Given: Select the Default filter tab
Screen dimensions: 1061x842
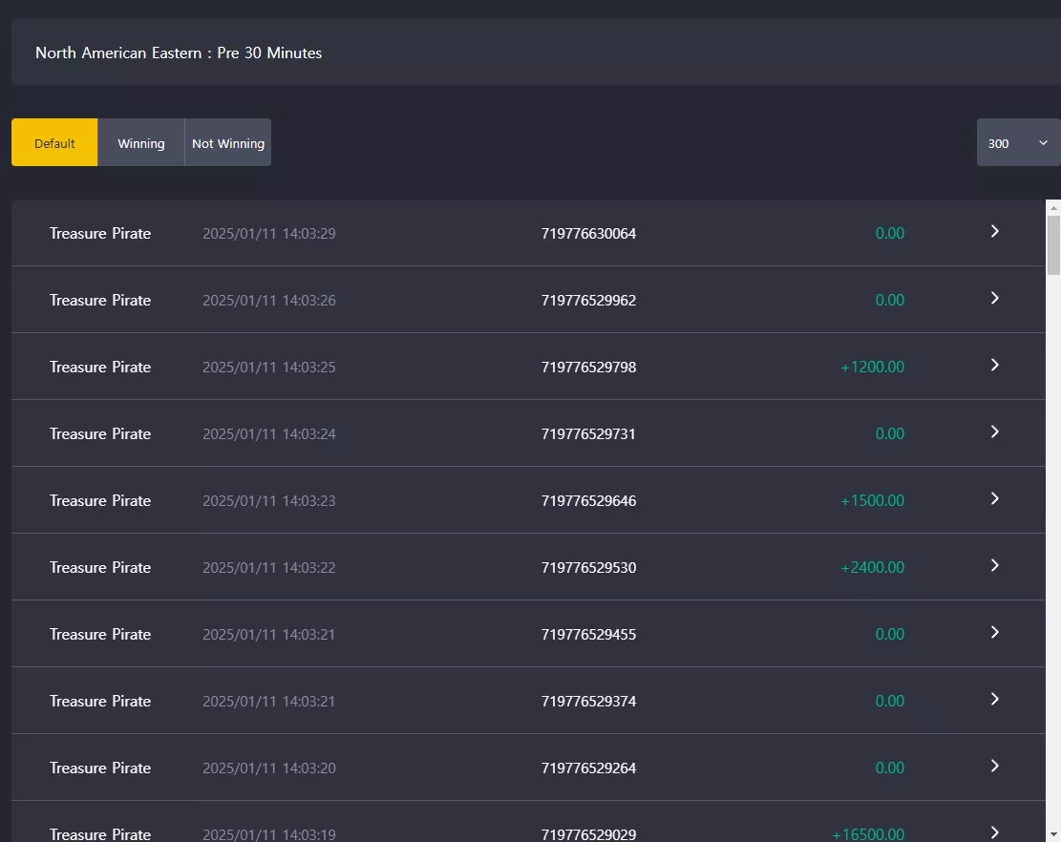Looking at the screenshot, I should point(54,142).
